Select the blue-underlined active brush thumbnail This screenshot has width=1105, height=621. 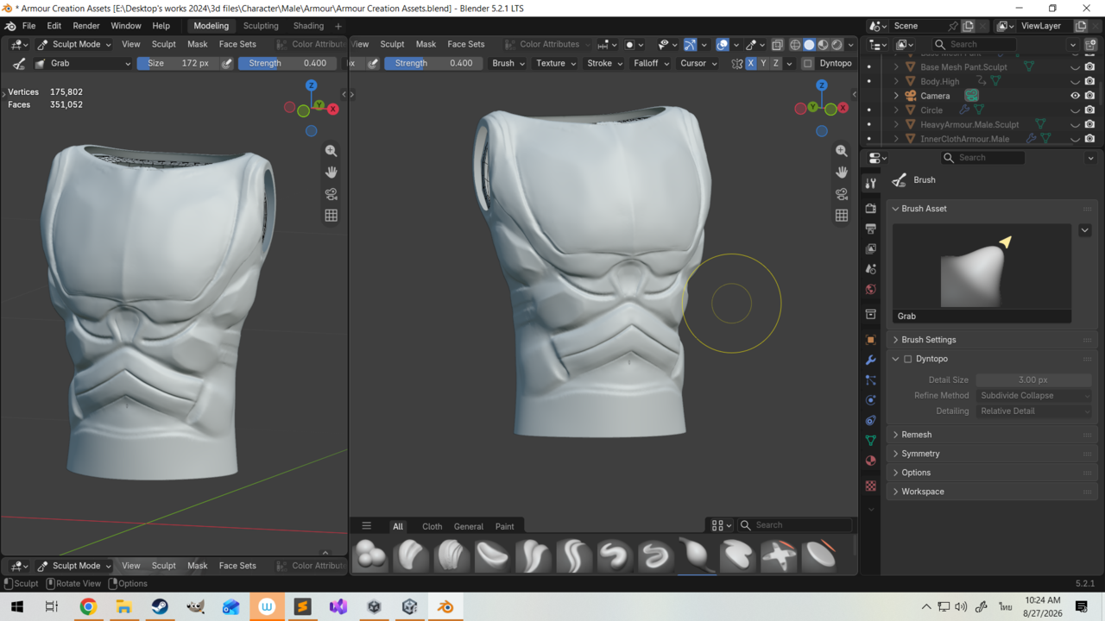point(697,556)
